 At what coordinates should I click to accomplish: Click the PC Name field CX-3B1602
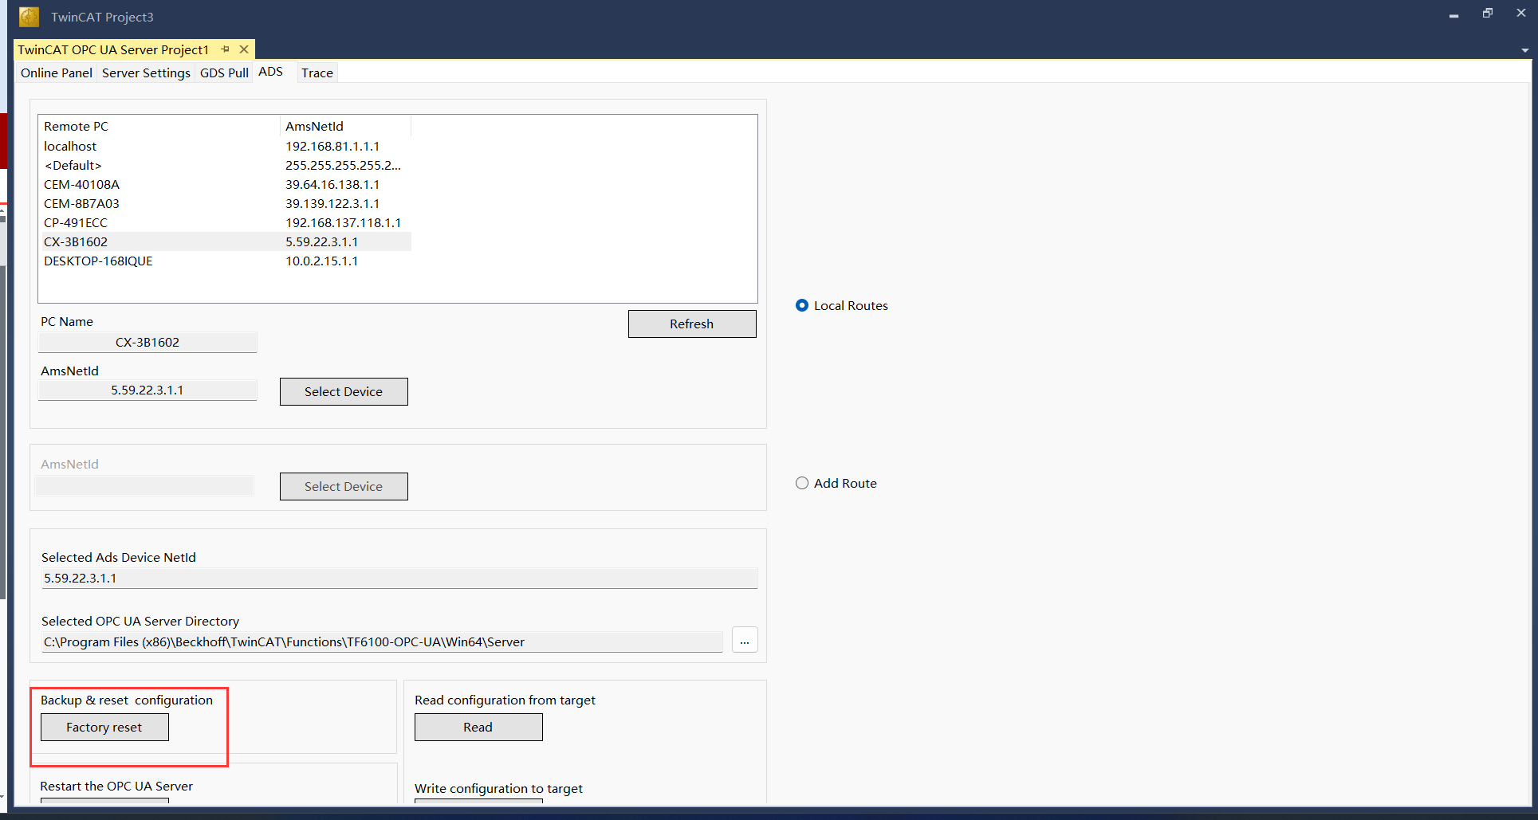tap(148, 342)
